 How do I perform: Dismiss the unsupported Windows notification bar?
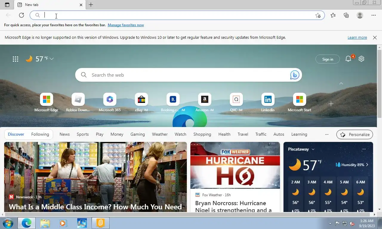(375, 38)
